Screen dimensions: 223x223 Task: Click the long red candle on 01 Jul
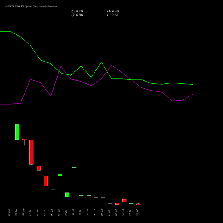click(32, 152)
